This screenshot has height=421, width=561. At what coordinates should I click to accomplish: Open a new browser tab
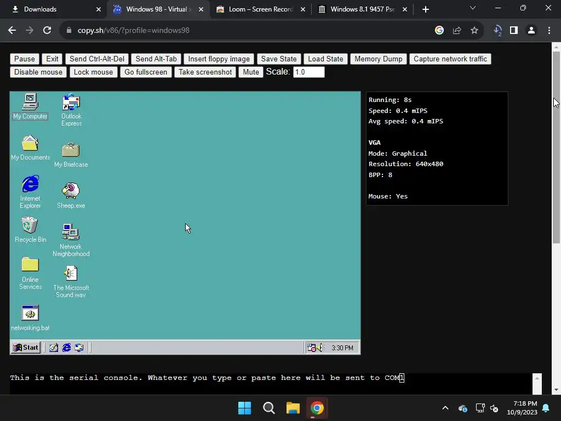425,9
